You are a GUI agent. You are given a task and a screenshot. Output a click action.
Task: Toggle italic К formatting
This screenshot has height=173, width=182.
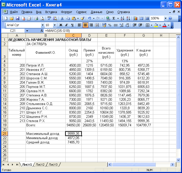(67, 25)
